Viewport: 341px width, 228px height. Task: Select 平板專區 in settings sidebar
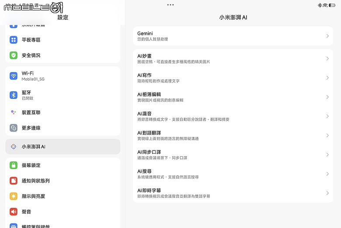click(x=63, y=40)
